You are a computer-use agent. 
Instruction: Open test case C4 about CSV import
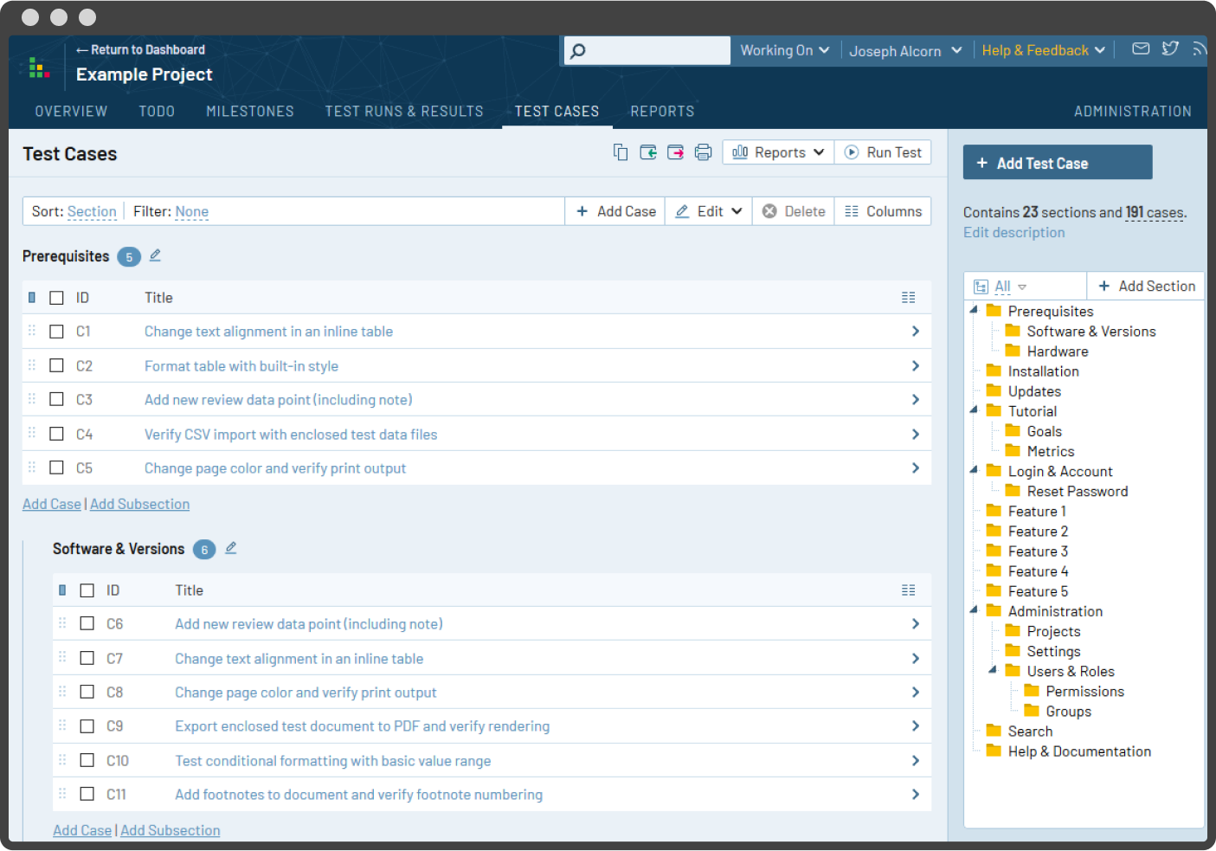[x=291, y=434]
